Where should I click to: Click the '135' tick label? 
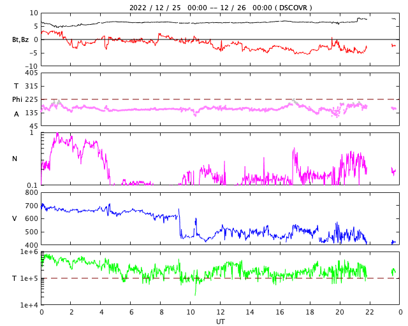pyautogui.click(x=31, y=113)
